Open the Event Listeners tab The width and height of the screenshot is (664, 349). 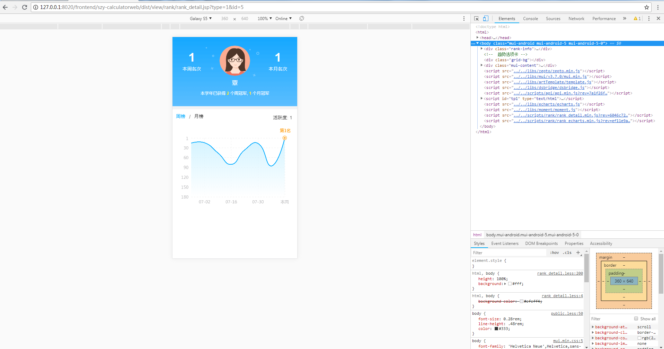click(505, 243)
